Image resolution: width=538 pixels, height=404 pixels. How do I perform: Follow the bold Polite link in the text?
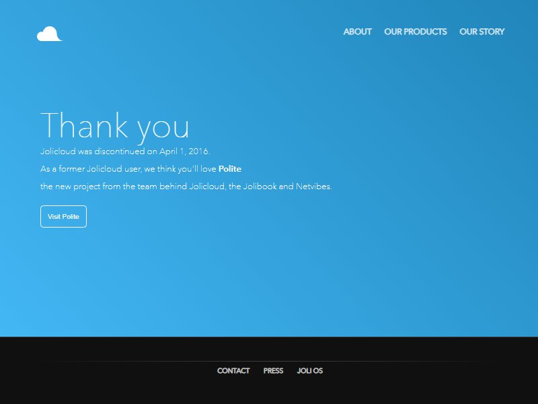click(229, 169)
